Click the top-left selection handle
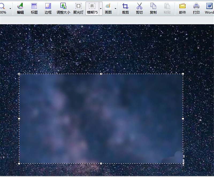Viewport: 214px width, 177px height. (19, 74)
